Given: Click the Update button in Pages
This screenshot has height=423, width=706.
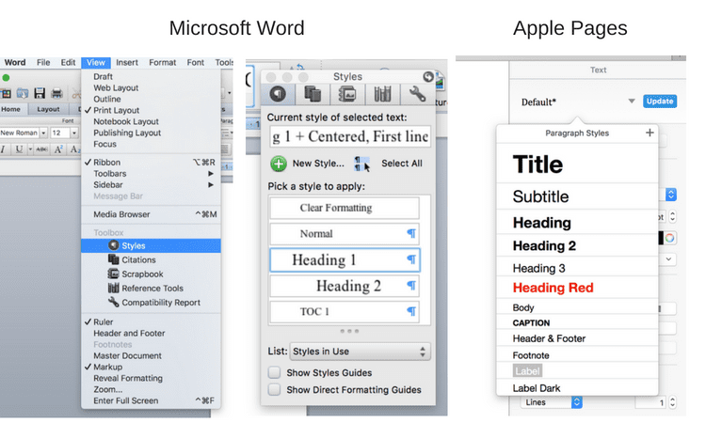Looking at the screenshot, I should (x=660, y=102).
